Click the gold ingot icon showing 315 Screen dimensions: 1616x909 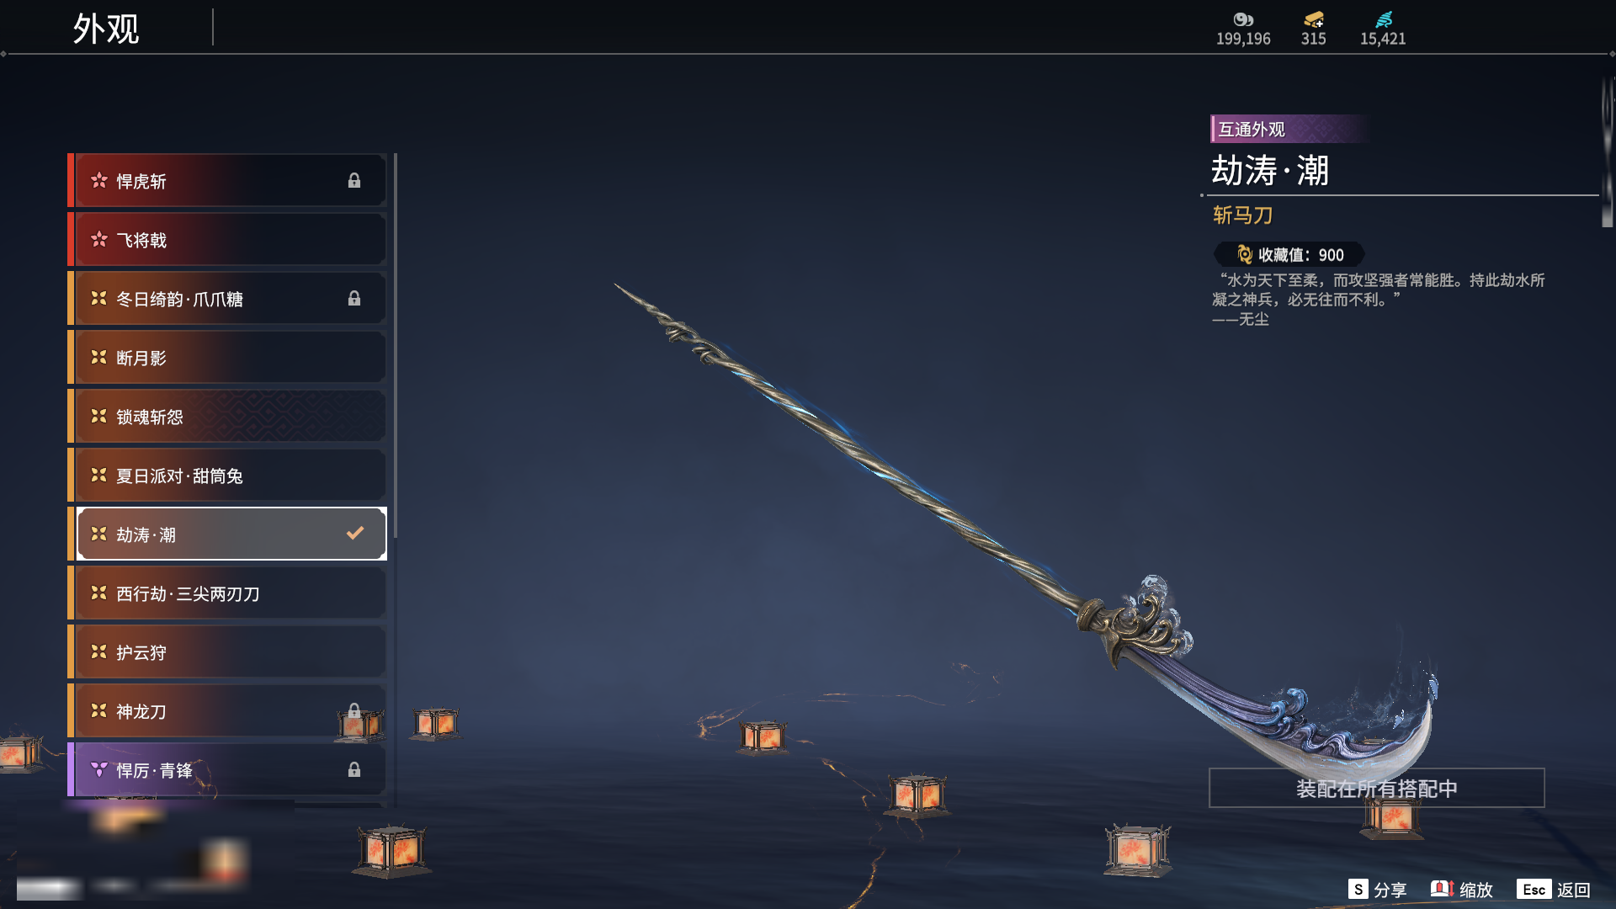pyautogui.click(x=1314, y=19)
